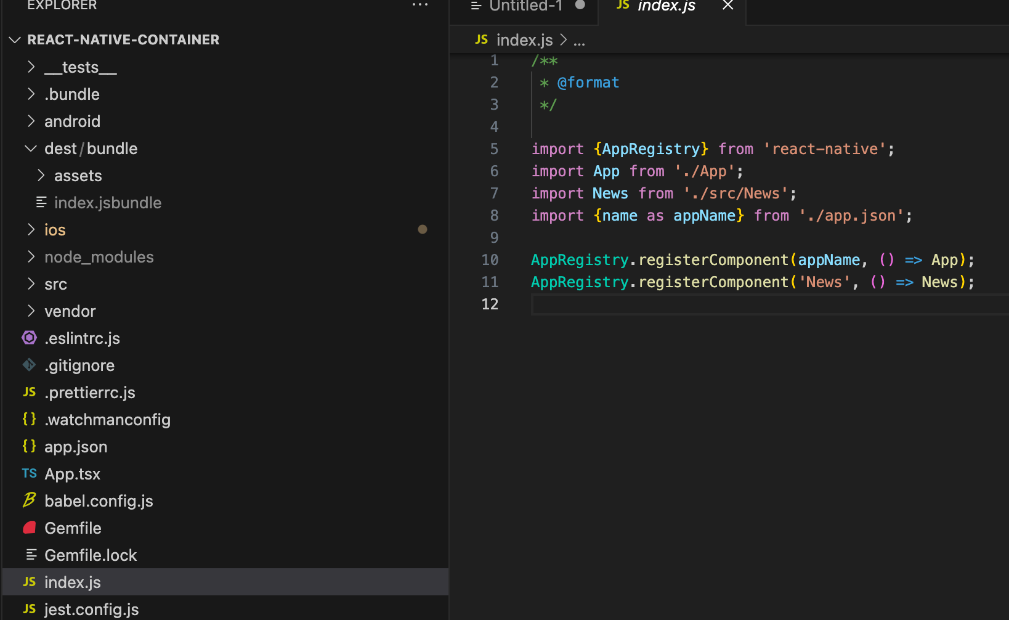The height and width of the screenshot is (620, 1009).
Task: Click the EXPLORER panel title
Action: point(62,5)
